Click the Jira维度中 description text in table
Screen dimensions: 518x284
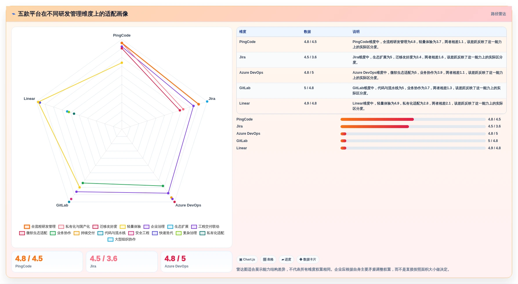pyautogui.click(x=428, y=60)
